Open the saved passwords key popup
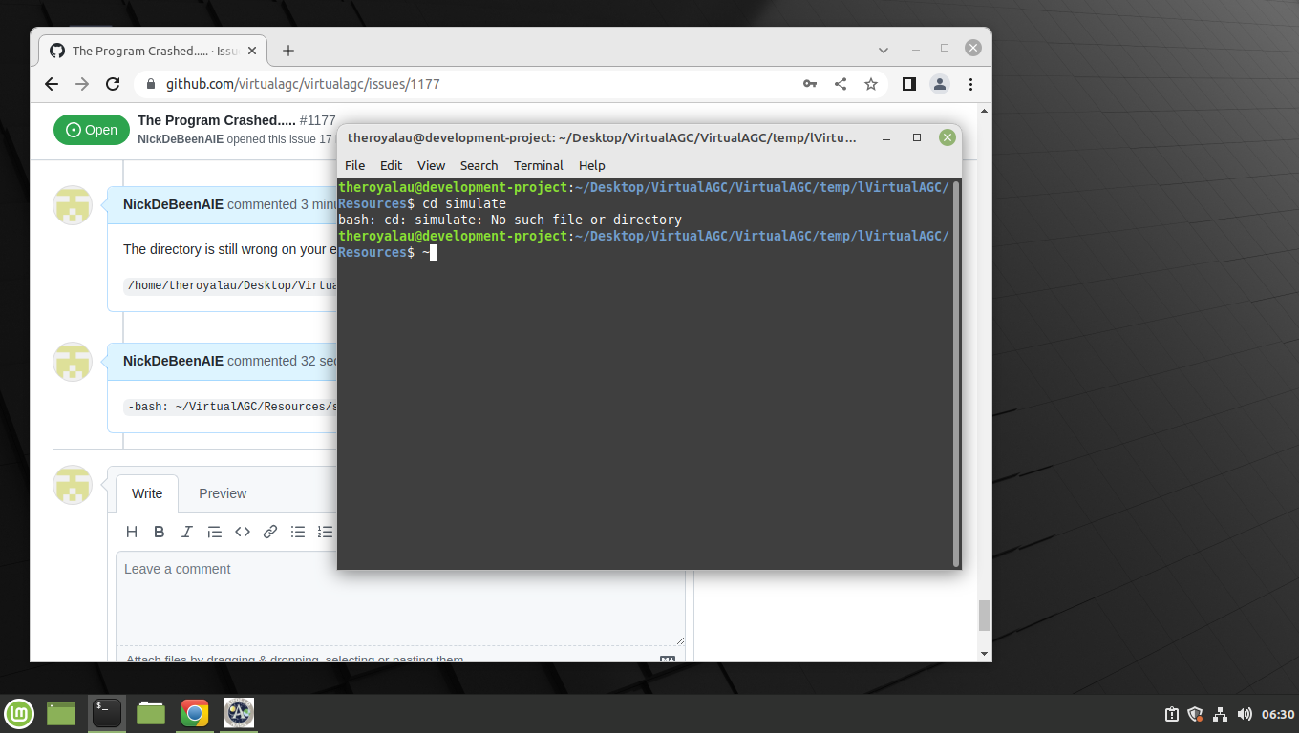1299x733 pixels. [x=809, y=84]
